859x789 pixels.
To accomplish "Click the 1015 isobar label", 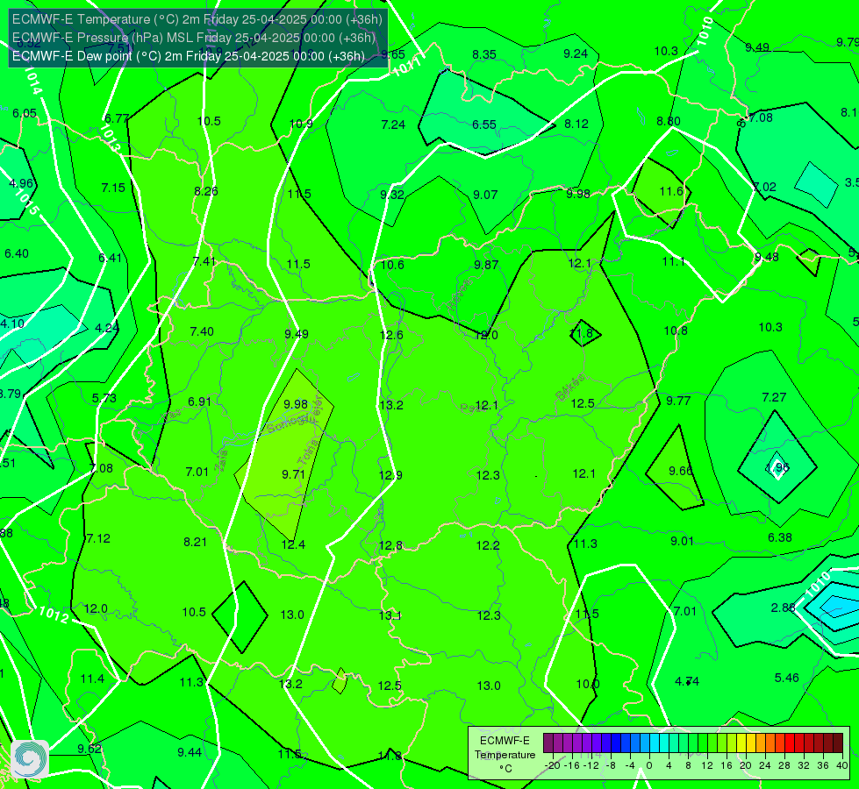I will [x=26, y=202].
